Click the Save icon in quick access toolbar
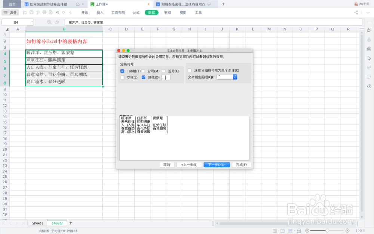This screenshot has width=374, height=234. point(31,12)
